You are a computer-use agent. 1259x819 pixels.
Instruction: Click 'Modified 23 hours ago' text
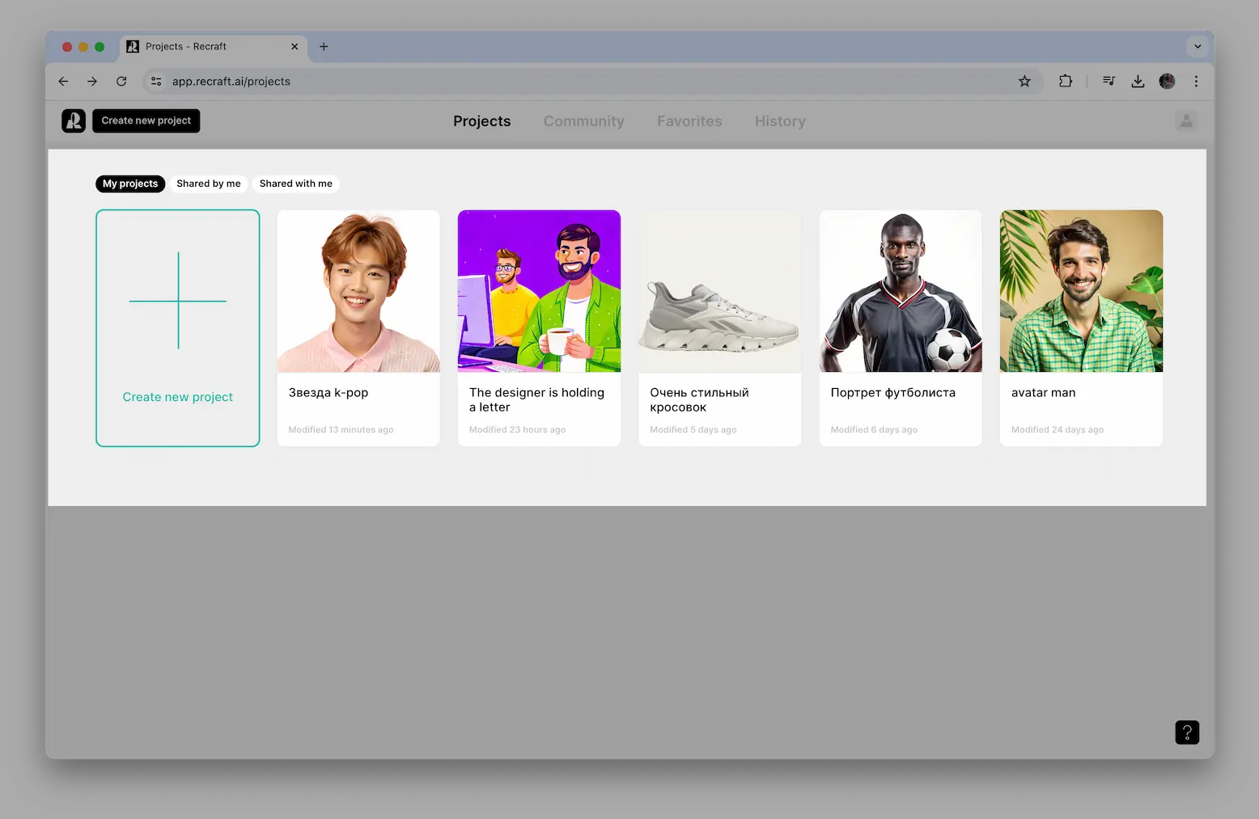(x=517, y=430)
